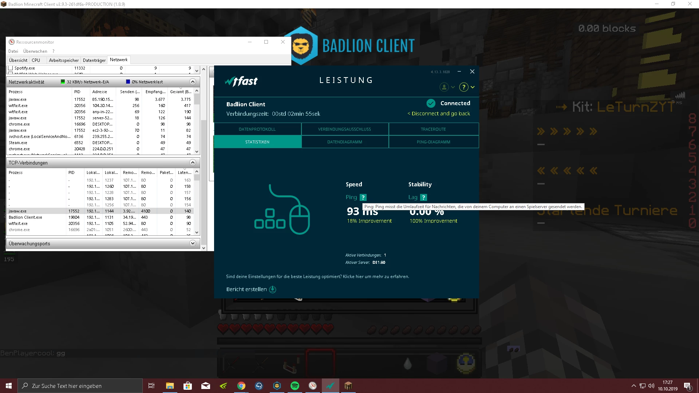Viewport: 699px width, 393px height.
Task: Switch to the Arbeitsspeicher tab
Action: 64,60
